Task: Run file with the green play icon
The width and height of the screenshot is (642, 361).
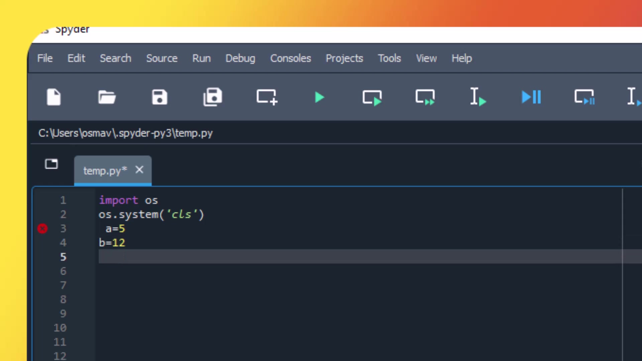Action: pos(319,97)
